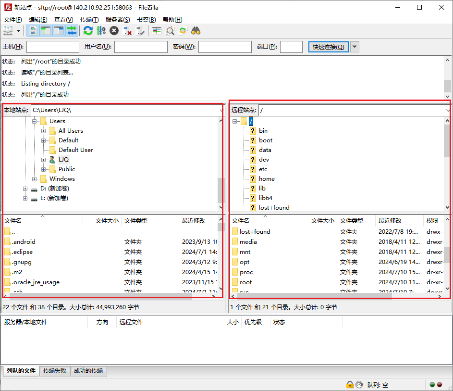Expand the Windows folder node
The image size is (453, 391).
[x=34, y=179]
